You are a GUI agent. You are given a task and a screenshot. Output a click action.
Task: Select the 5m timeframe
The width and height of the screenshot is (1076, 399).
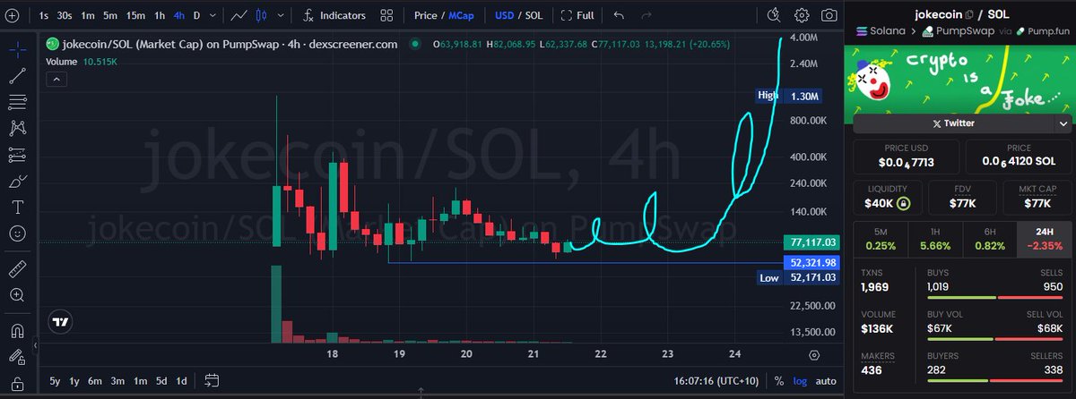(109, 15)
